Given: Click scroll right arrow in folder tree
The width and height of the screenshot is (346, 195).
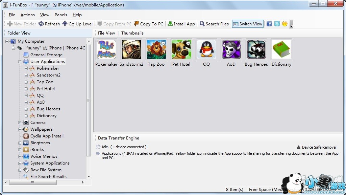Looking at the screenshot, I should click(x=83, y=182).
